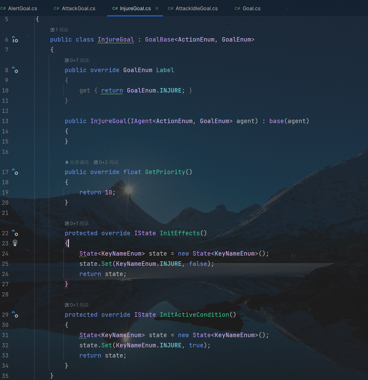
Task: Click the override gutter icon beside Label property
Action: coord(15,70)
